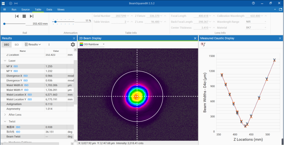Open the hamburger main menu

tap(4, 9)
